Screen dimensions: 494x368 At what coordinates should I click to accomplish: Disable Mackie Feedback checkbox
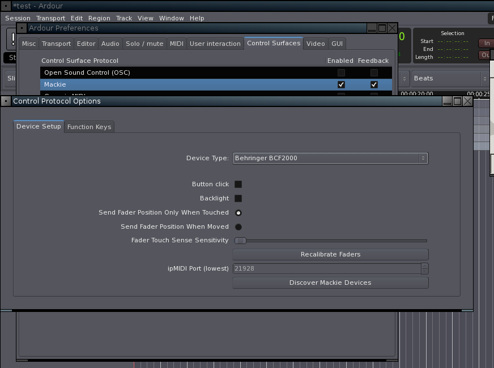click(x=374, y=84)
